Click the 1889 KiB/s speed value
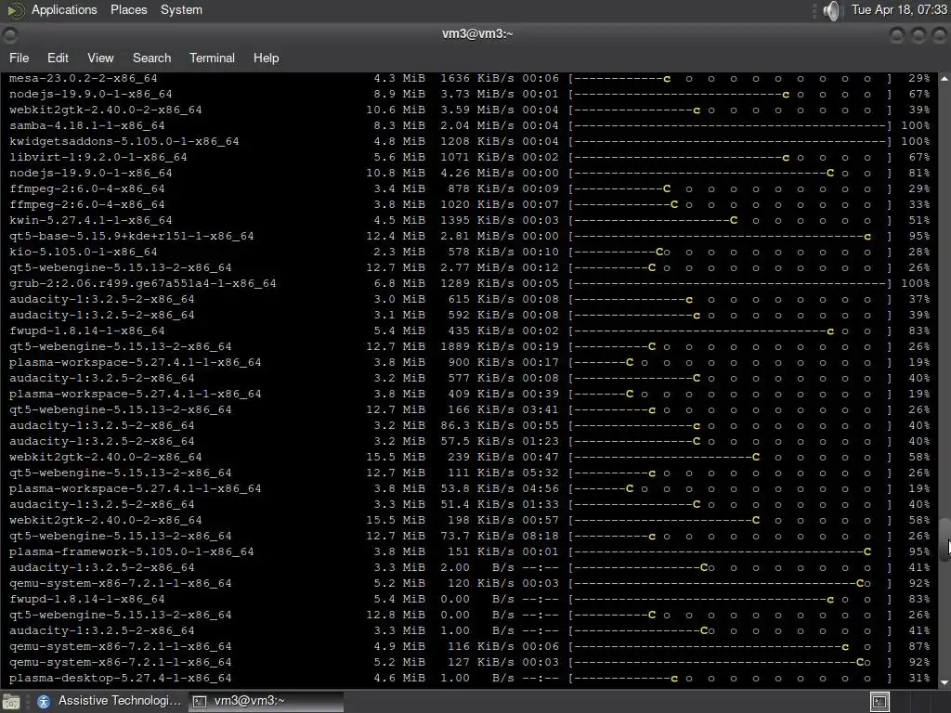 (x=476, y=346)
